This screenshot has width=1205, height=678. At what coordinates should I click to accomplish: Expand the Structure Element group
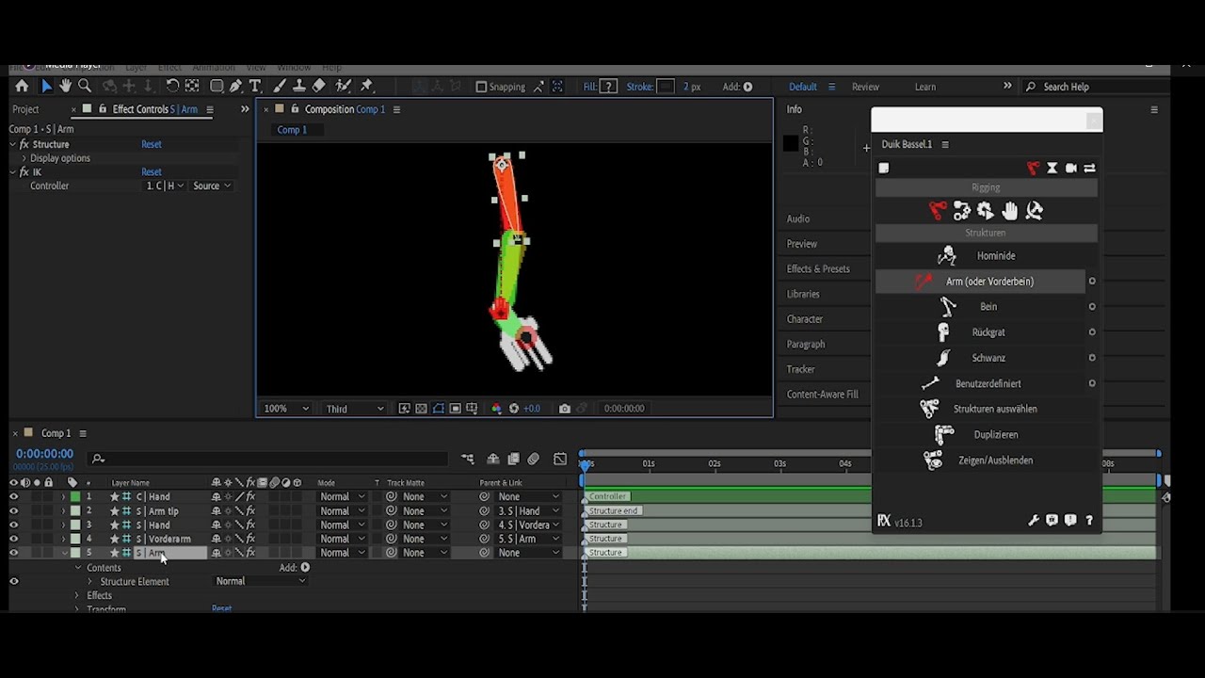click(90, 582)
